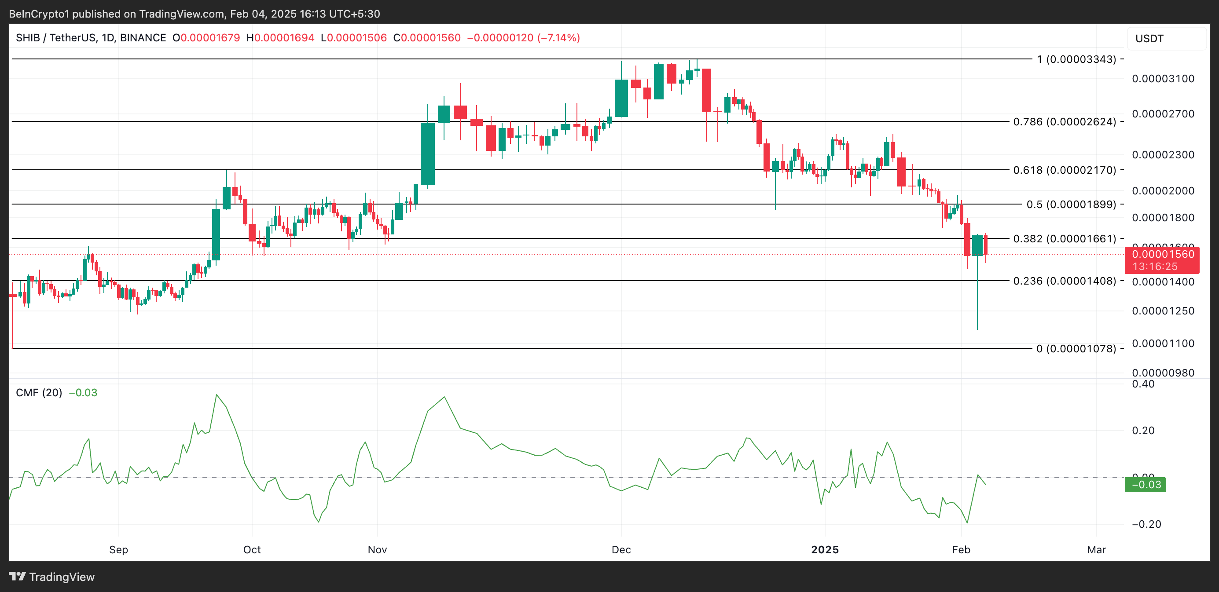The height and width of the screenshot is (592, 1219).
Task: Click the −7.14% change value in header
Action: pos(559,38)
